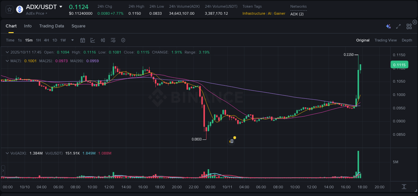Viewport: 418px width, 196px height.
Task: Open the Trading View chart mode
Action: tap(386, 40)
